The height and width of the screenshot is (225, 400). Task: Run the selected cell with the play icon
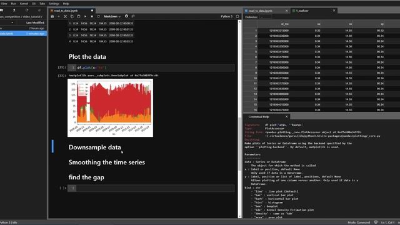85,16
